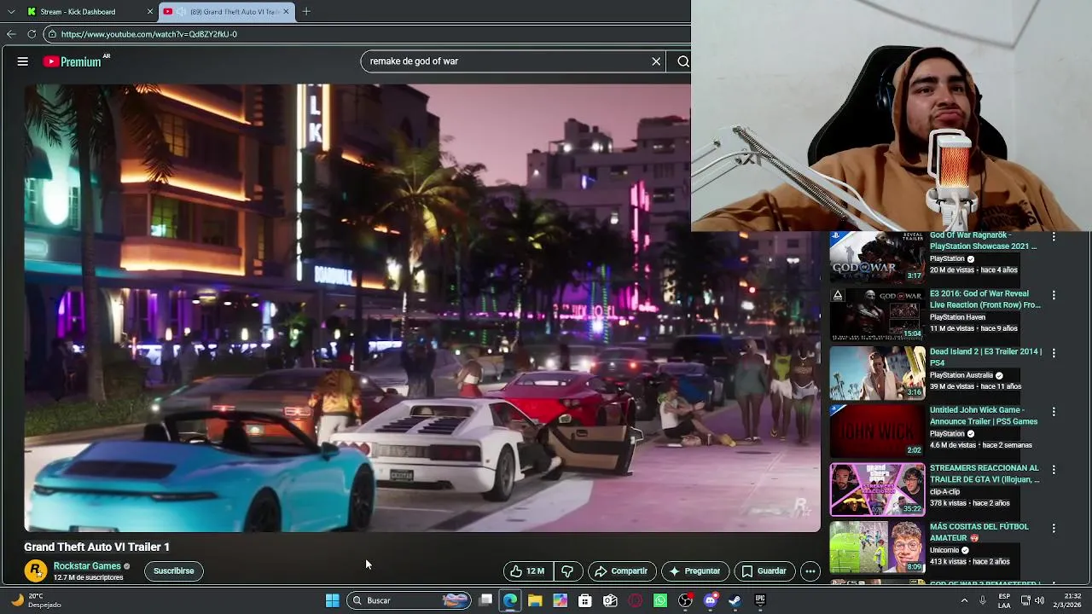This screenshot has width=1092, height=614.
Task: Click the Suscribirse button
Action: pyautogui.click(x=174, y=571)
